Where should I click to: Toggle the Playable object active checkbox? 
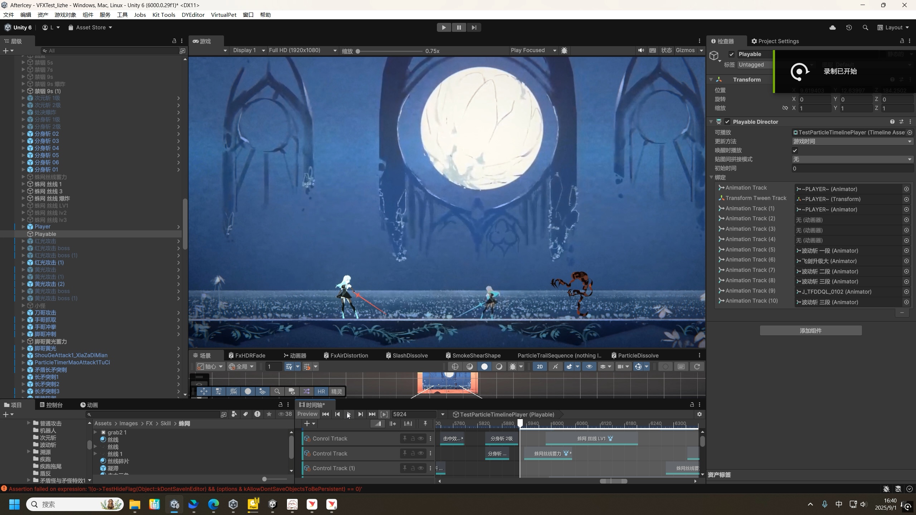[731, 54]
